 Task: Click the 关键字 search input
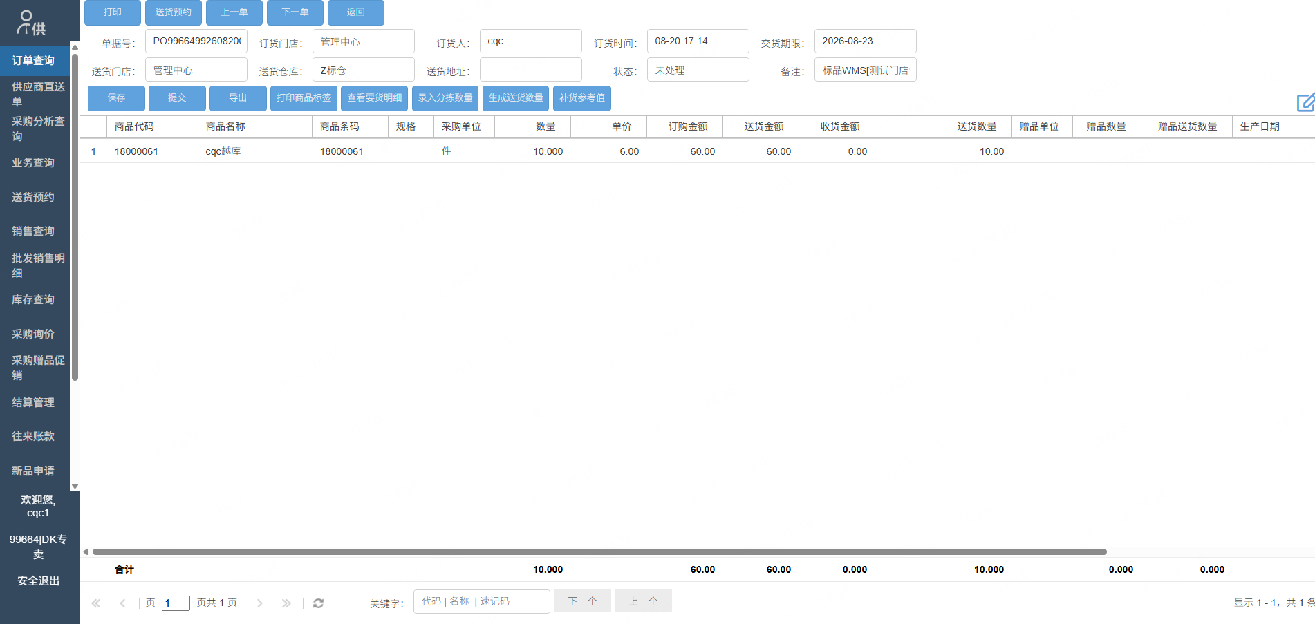(482, 601)
